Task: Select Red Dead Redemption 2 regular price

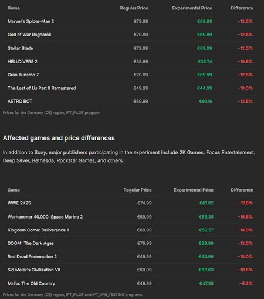Action: click(144, 257)
